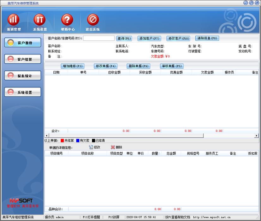Close the 美萍汽车维修管理系统 window
Viewport: 261px width, 221px height.
[257, 3]
